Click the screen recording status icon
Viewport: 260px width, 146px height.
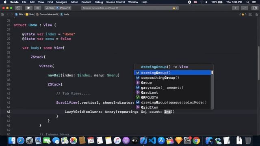point(189,2)
